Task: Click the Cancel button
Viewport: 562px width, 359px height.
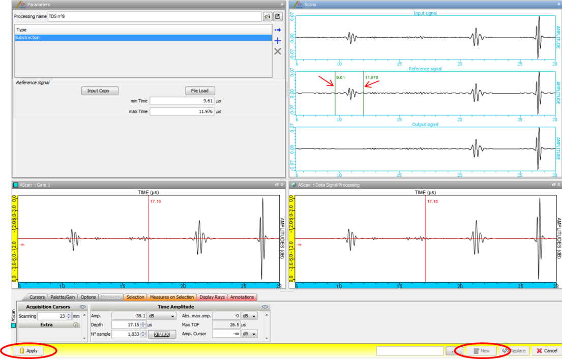Action: pyautogui.click(x=547, y=351)
